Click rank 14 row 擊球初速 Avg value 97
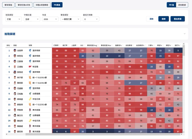 pyautogui.click(x=93, y=121)
